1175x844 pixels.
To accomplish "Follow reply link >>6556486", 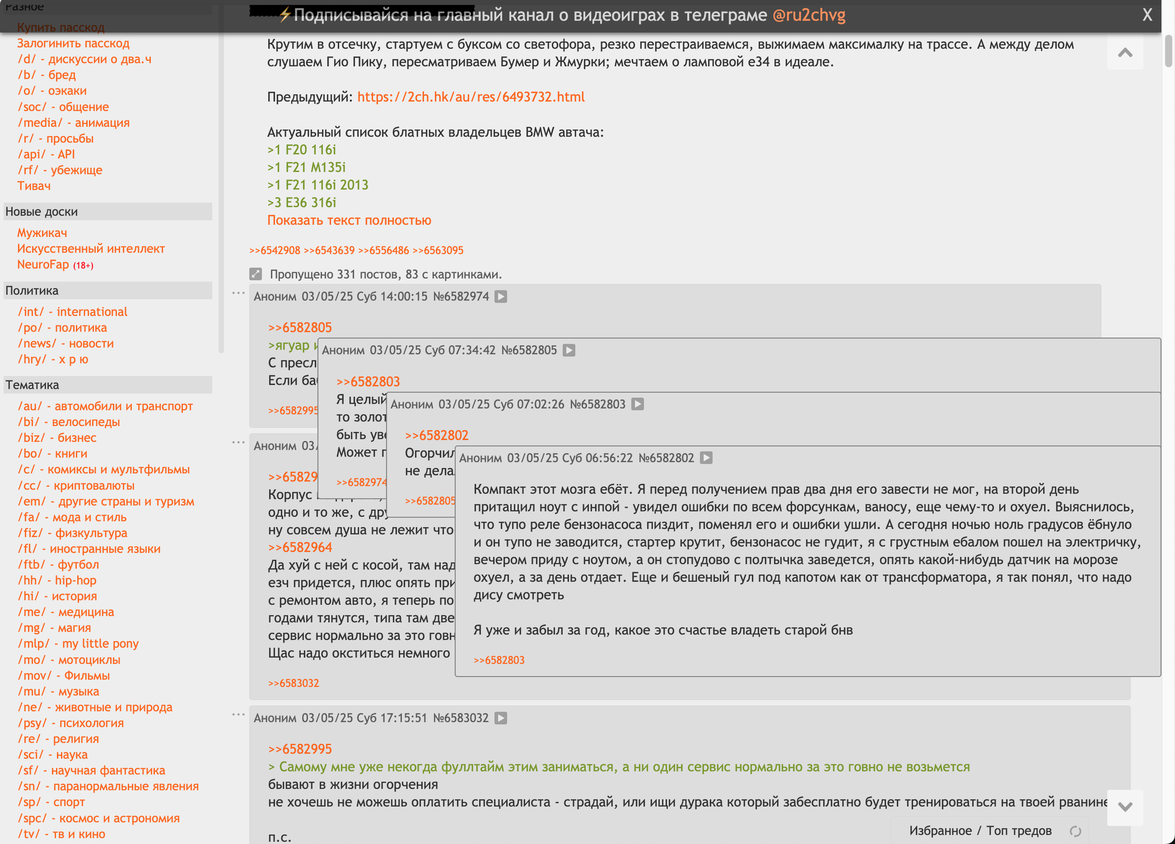I will click(x=383, y=250).
